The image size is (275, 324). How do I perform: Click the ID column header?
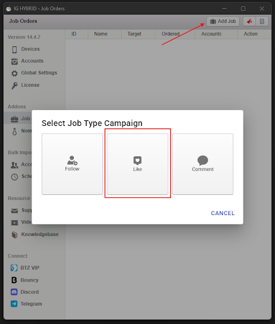tap(74, 34)
